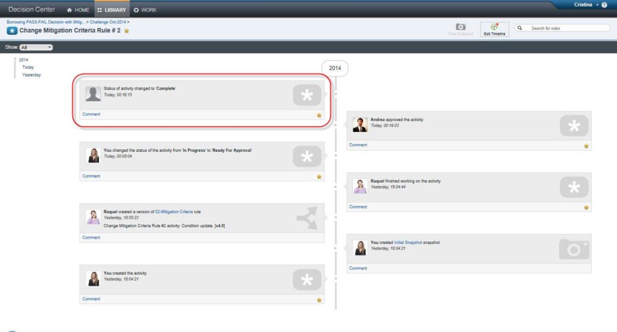Toggle star on 'Complete' status entry

point(319,115)
